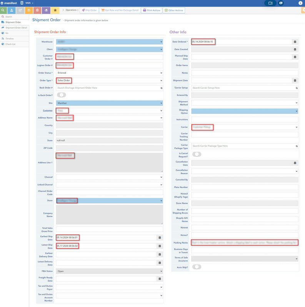
Task: Open the Cancellation Reason dropdown
Action: click(245, 171)
